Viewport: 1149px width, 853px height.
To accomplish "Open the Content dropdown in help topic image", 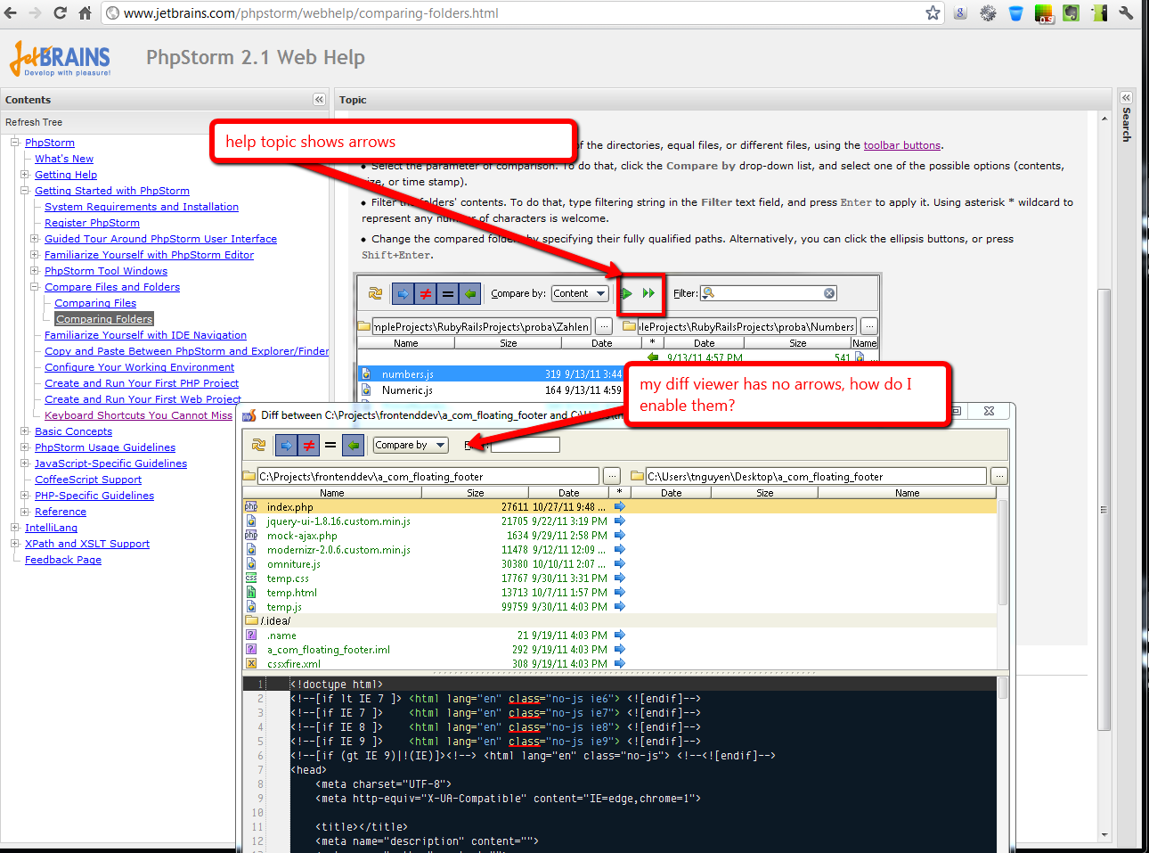I will tap(579, 293).
